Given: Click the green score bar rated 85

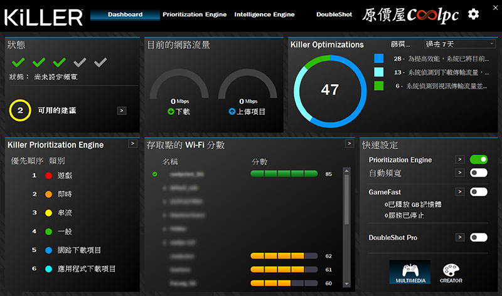Looking at the screenshot, I should click(x=284, y=174).
